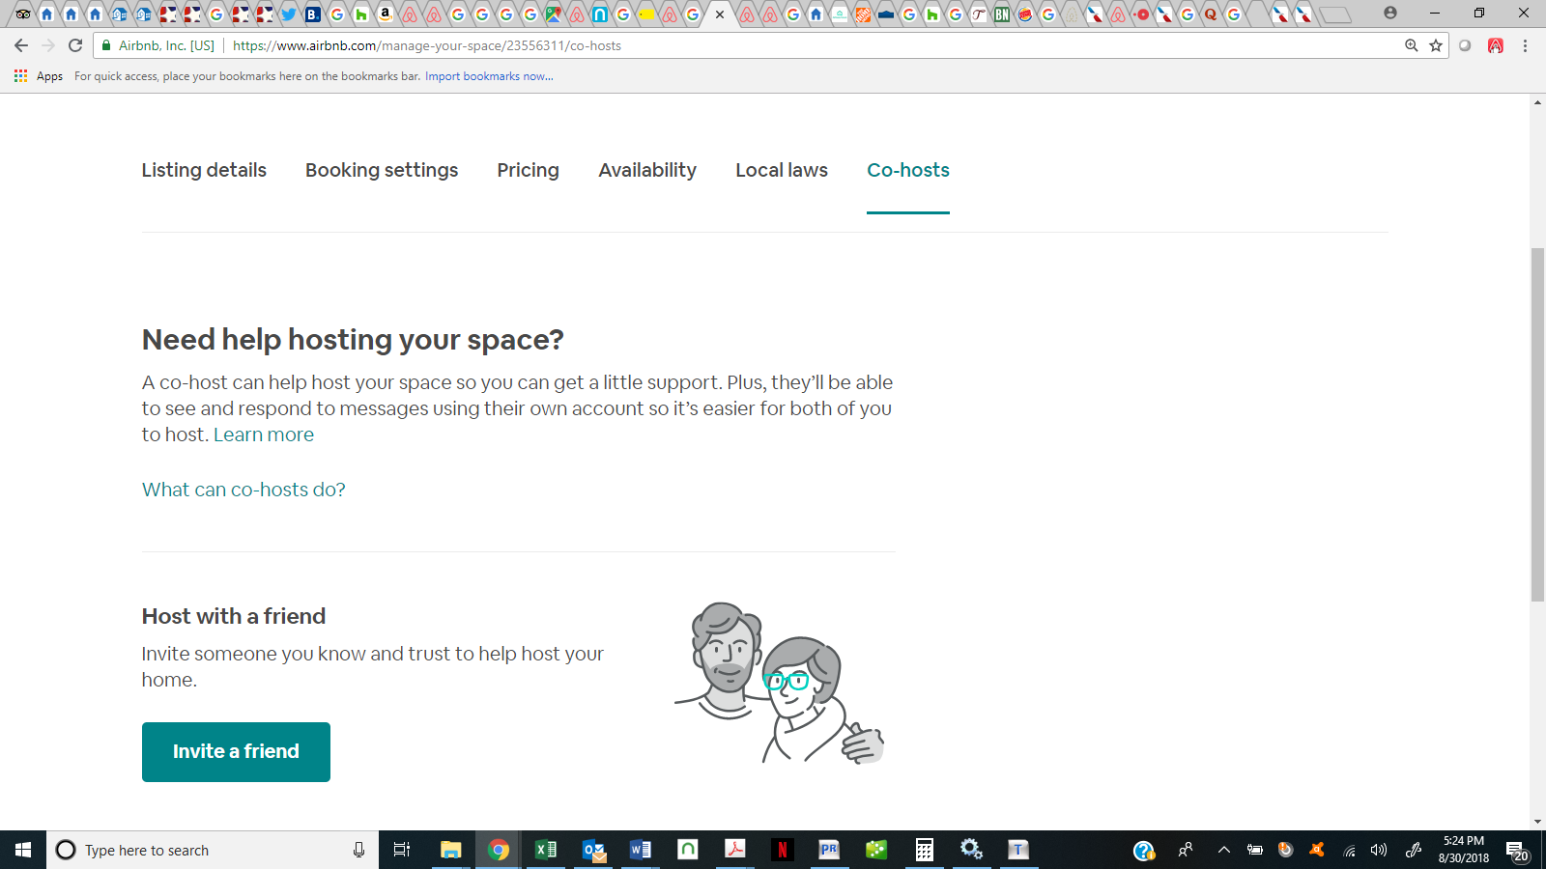
Task: Click the Invite a friend button
Action: coord(236,751)
